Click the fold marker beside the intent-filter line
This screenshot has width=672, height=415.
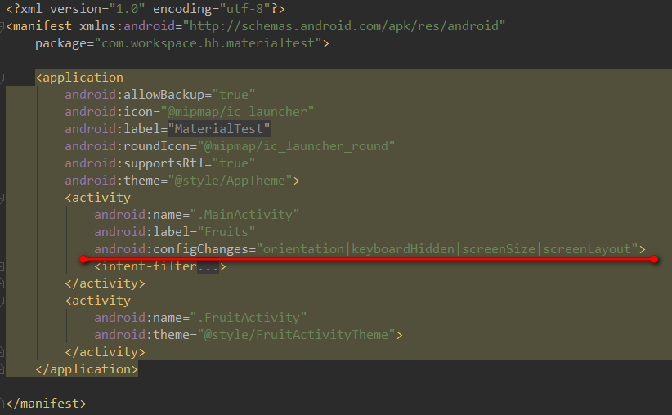(2, 266)
